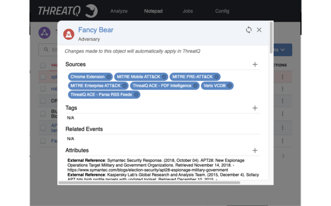Image resolution: width=331 pixels, height=206 pixels.
Task: Remove the MITRE PRE-ATT&CK source
Action: point(216,77)
